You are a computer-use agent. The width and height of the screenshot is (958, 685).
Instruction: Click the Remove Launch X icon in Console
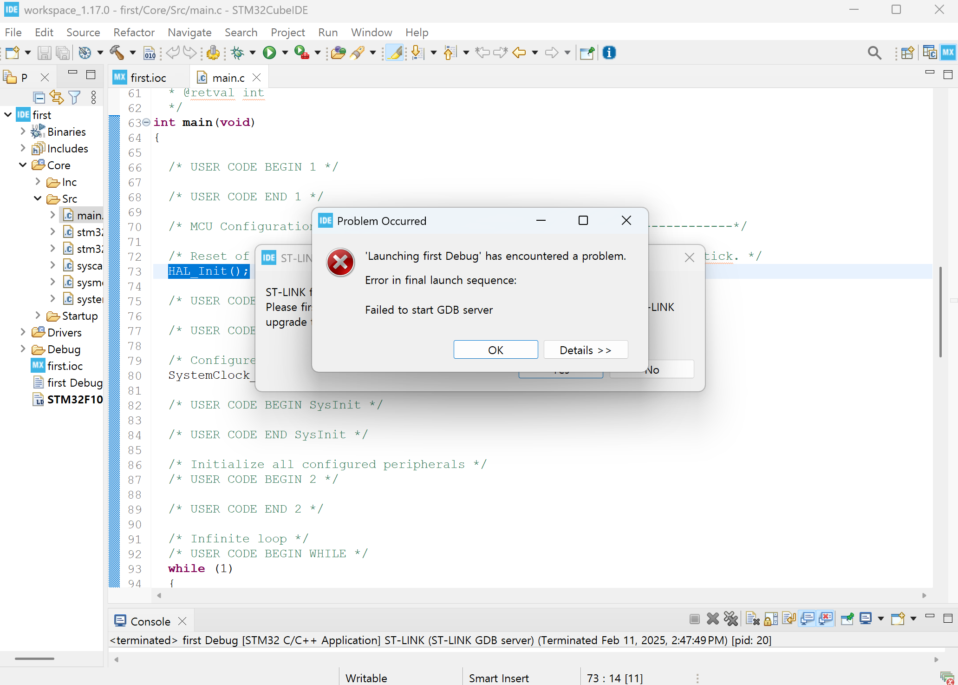click(x=712, y=619)
